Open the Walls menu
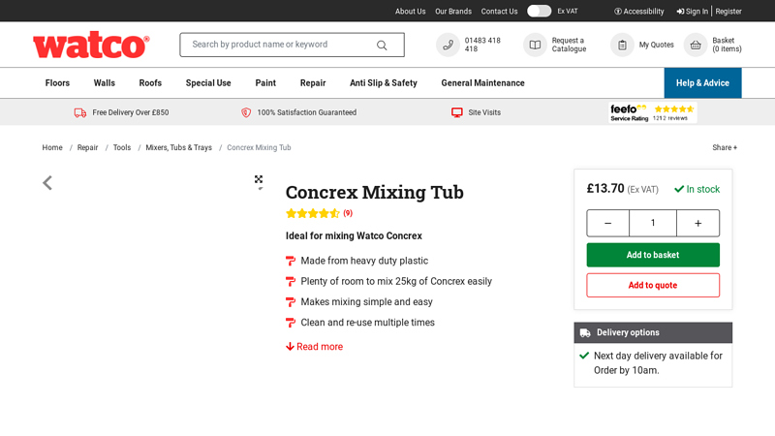This screenshot has width=775, height=436. [105, 83]
